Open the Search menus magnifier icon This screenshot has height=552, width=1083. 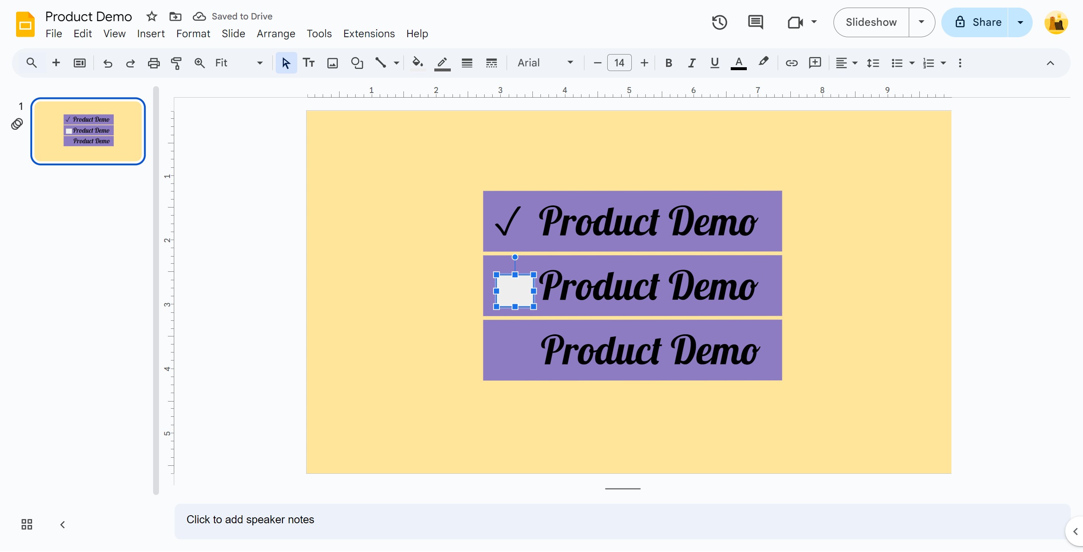point(32,63)
